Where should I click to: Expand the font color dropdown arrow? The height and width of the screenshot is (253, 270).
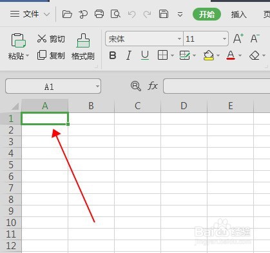pyautogui.click(x=240, y=56)
